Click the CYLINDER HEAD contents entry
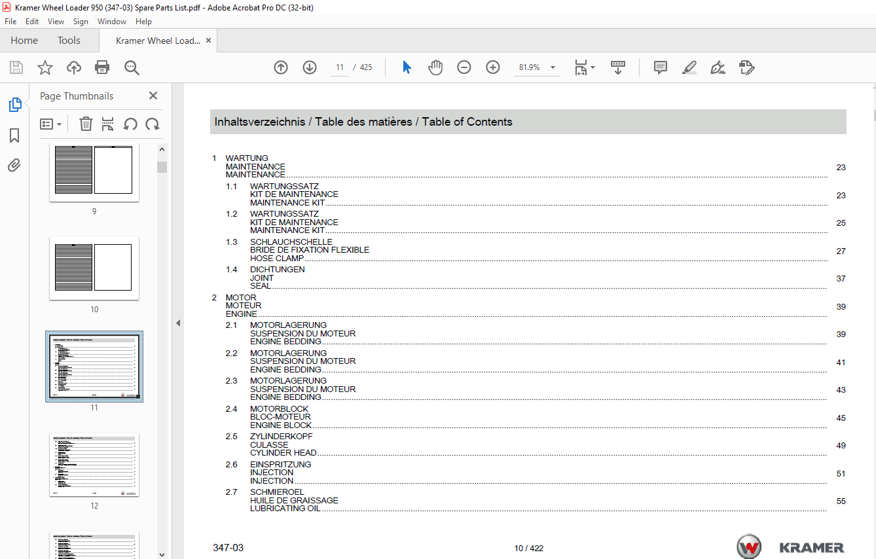 point(283,453)
